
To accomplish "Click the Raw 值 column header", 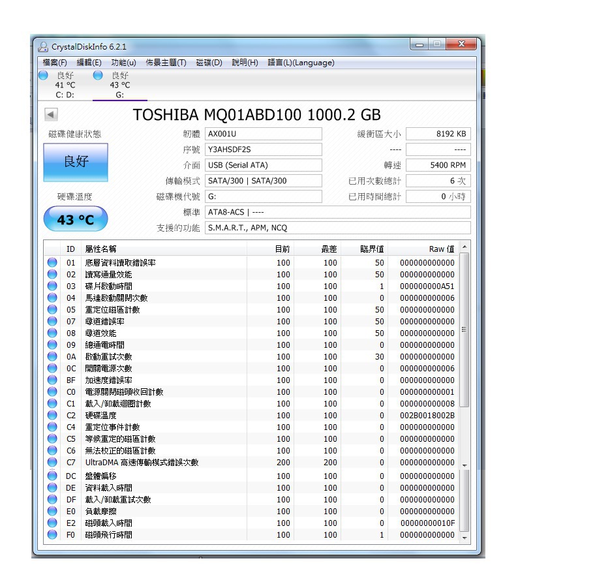I will pos(423,249).
